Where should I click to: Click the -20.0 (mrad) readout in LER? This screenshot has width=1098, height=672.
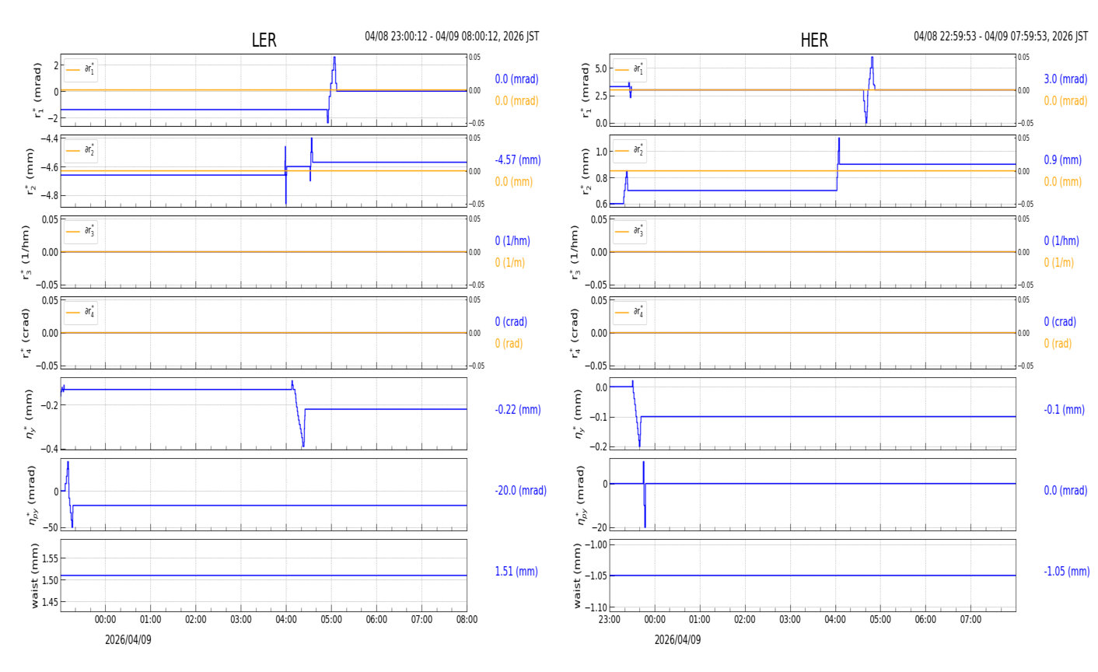[520, 490]
